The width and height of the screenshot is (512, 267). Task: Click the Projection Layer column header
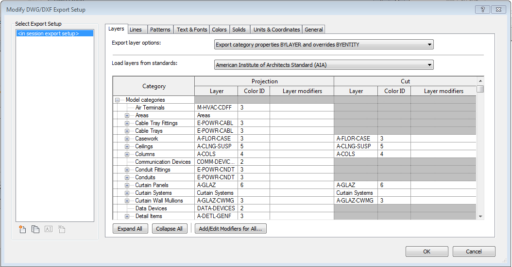(217, 91)
